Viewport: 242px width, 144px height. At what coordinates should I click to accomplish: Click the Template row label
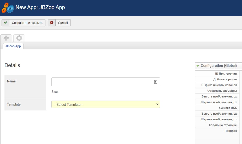coord(14,104)
